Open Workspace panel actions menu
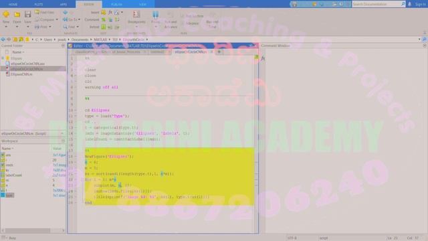The height and width of the screenshot is (241, 428). point(63,141)
